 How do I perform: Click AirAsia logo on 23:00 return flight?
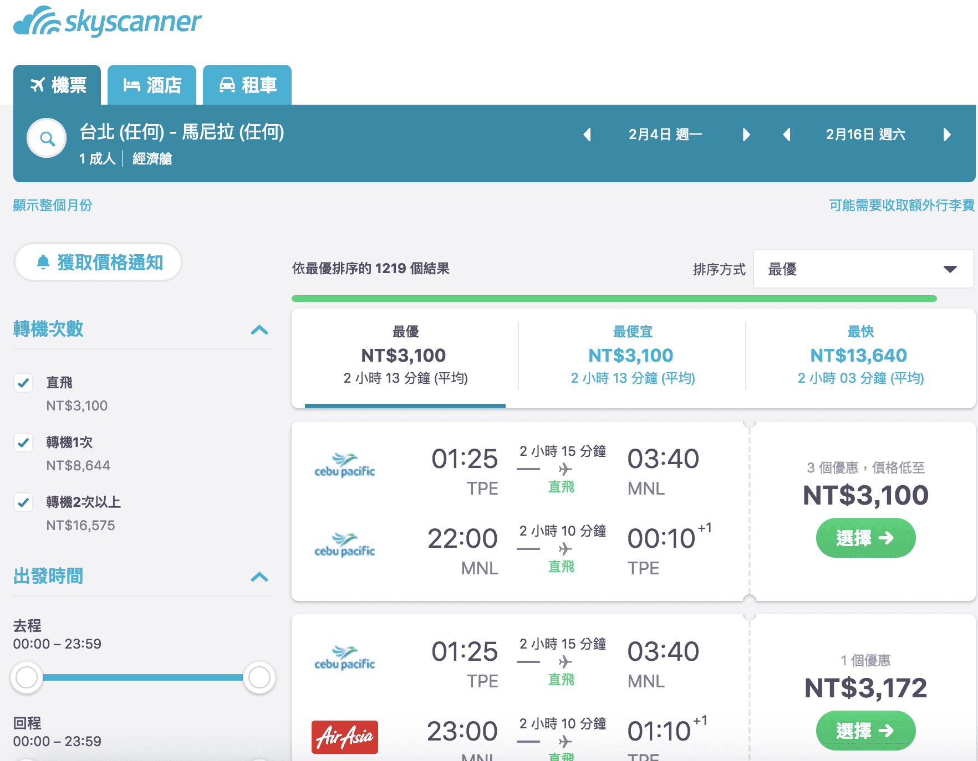[x=344, y=737]
